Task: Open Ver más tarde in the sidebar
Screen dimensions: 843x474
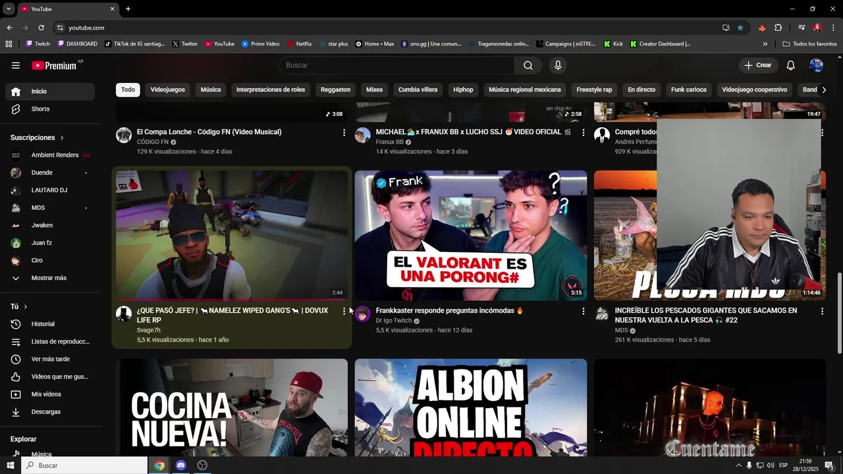Action: point(51,359)
